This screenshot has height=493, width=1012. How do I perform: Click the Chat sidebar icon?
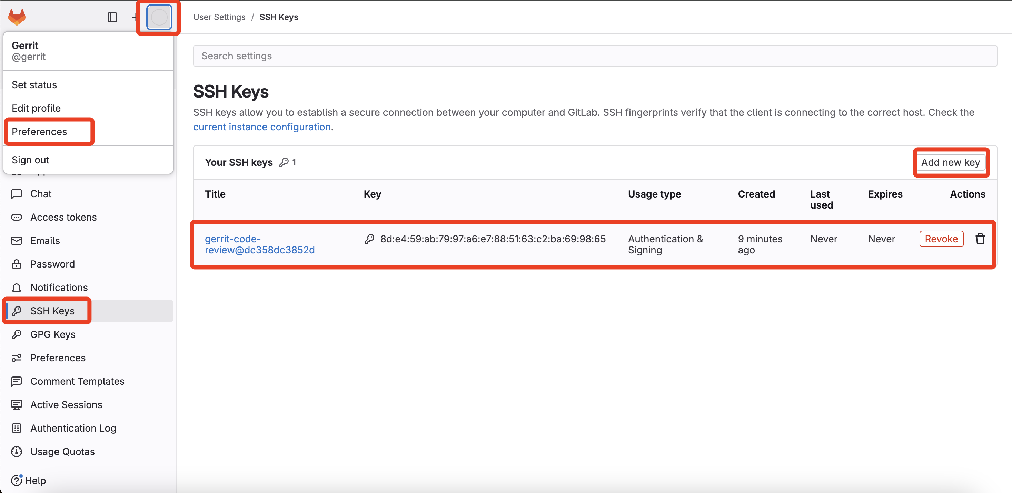click(x=17, y=194)
